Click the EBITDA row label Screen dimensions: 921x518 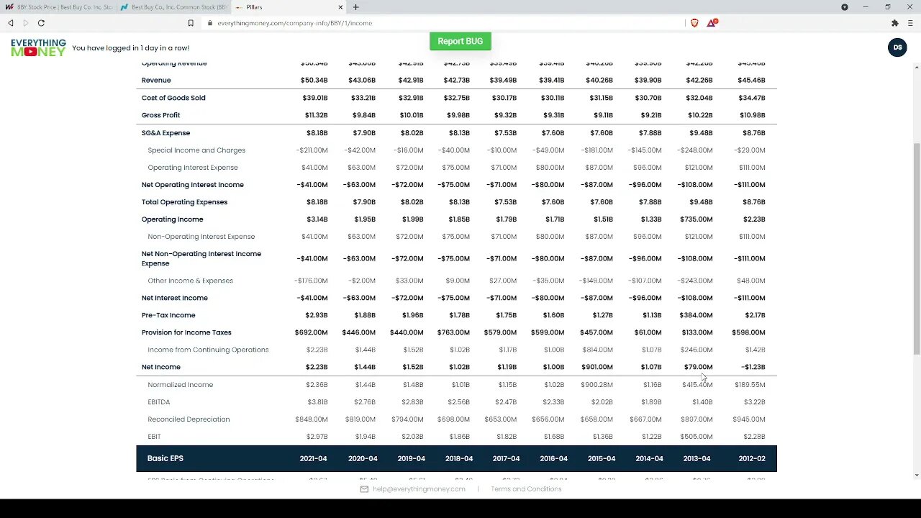(159, 402)
